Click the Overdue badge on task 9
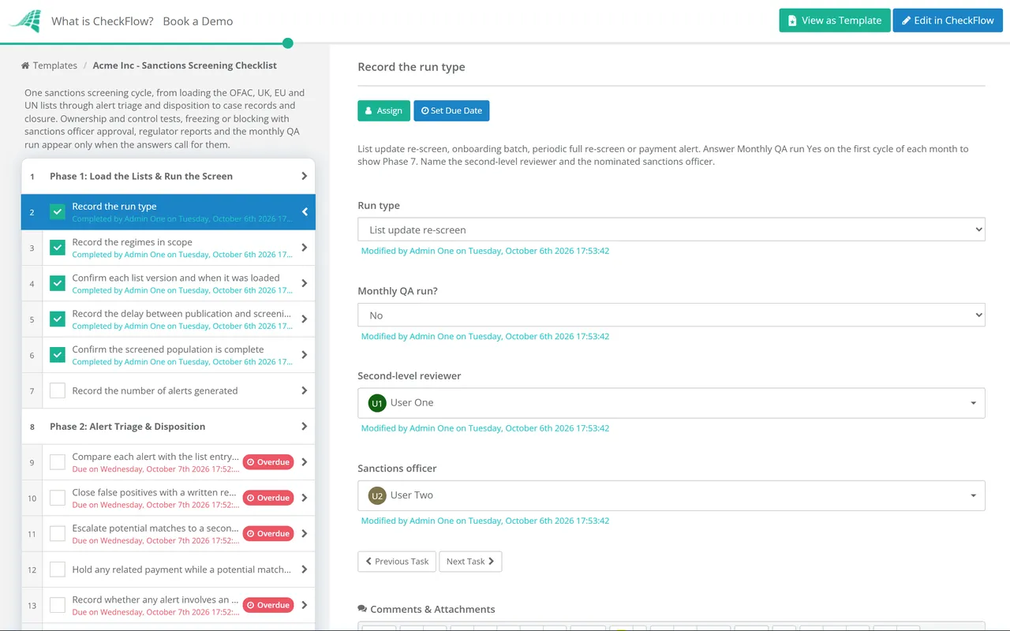The width and height of the screenshot is (1010, 631). [x=268, y=462]
